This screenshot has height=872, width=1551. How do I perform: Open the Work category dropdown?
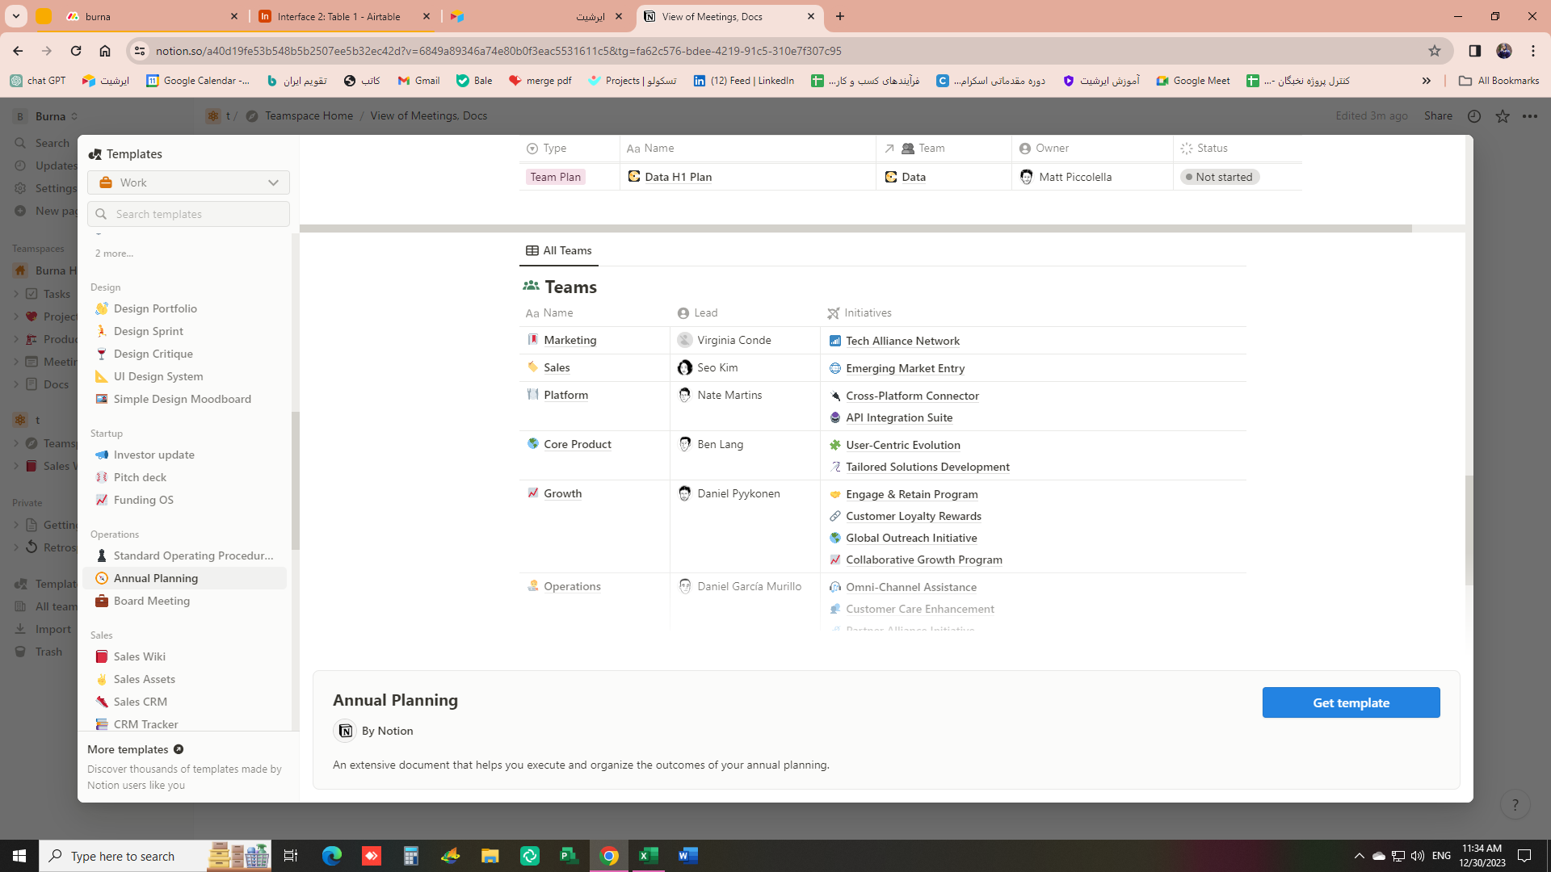pos(188,182)
